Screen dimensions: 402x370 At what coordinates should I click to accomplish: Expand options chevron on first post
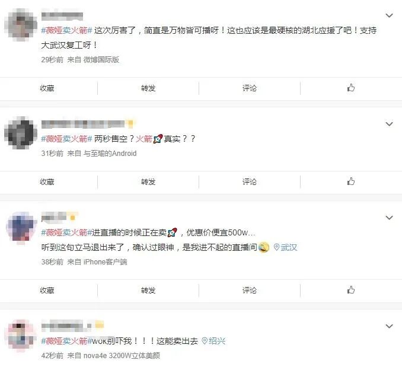pos(389,15)
